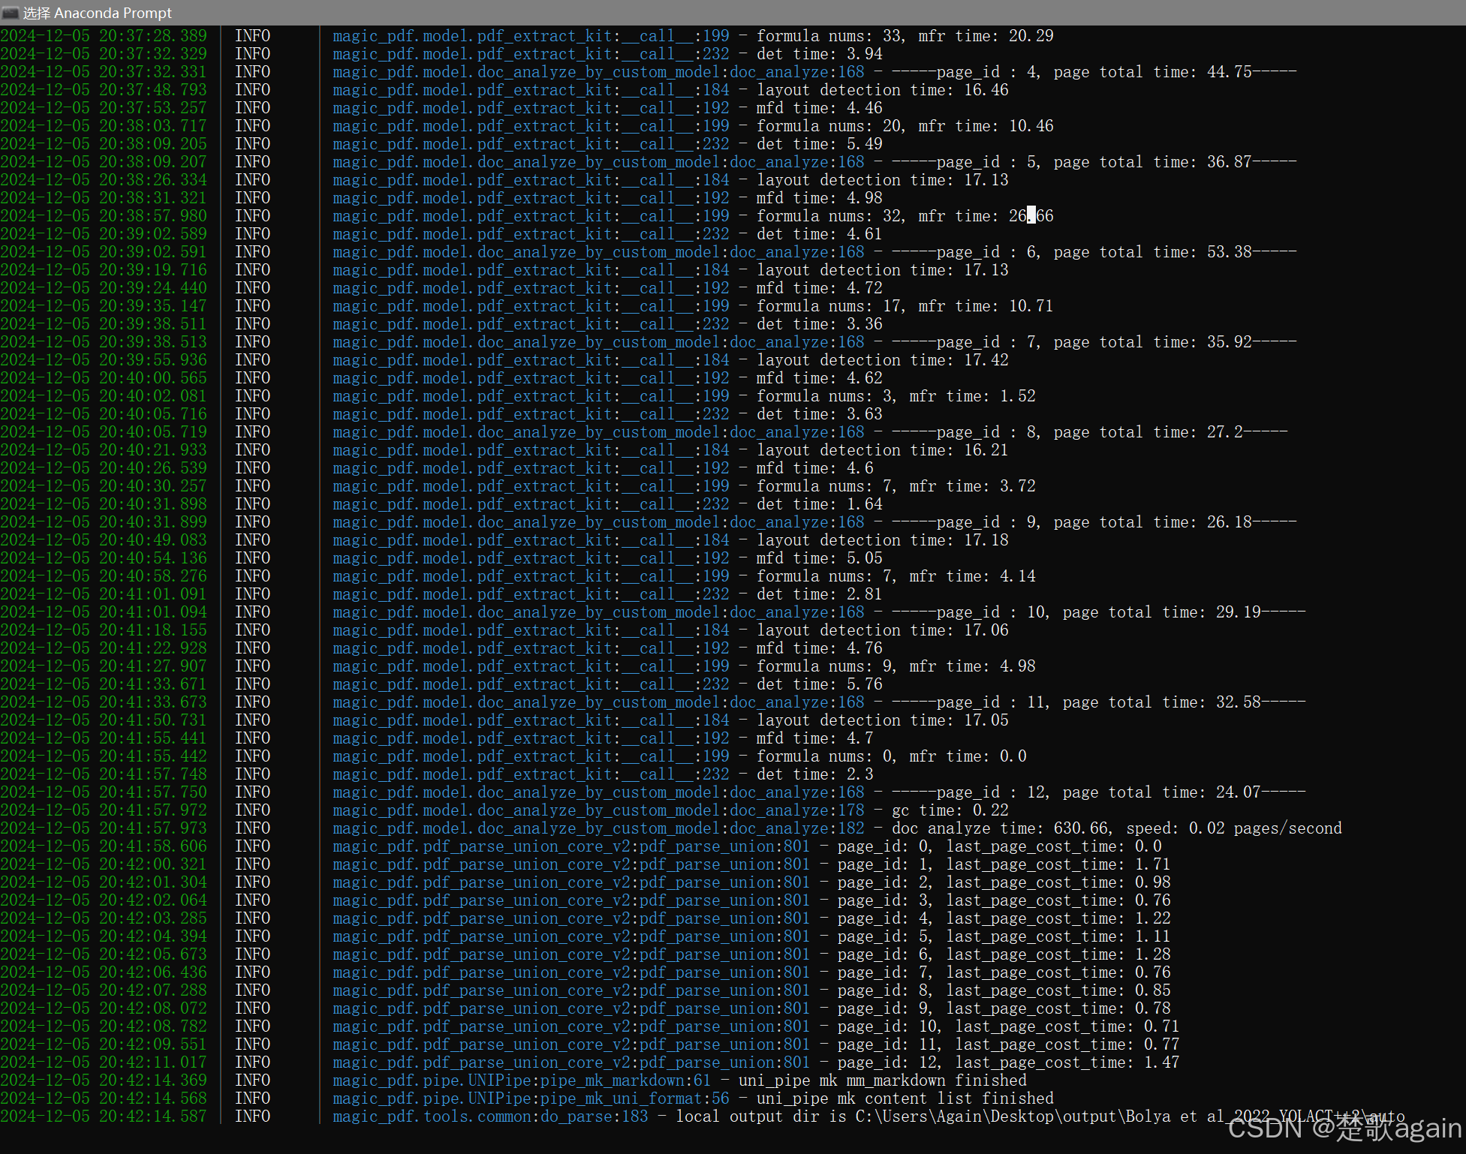Image resolution: width=1466 pixels, height=1154 pixels.
Task: Click 'det time: 2.3' log entry
Action: click(x=815, y=774)
